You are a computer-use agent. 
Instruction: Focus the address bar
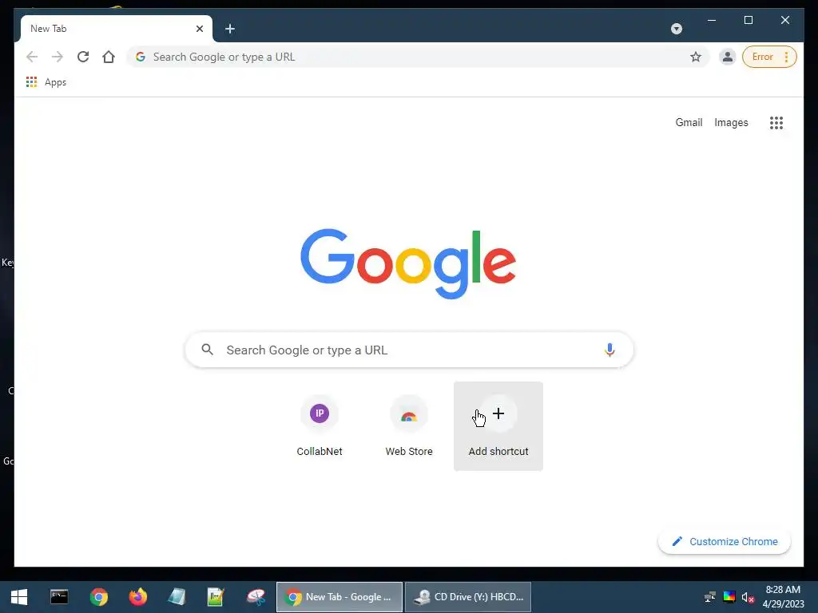coord(417,57)
